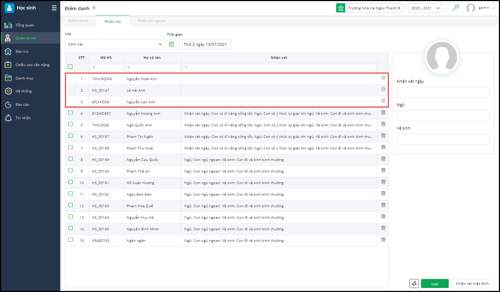Click trash icon for Hồ Xuân Hương
This screenshot has height=292, width=500.
[x=383, y=182]
